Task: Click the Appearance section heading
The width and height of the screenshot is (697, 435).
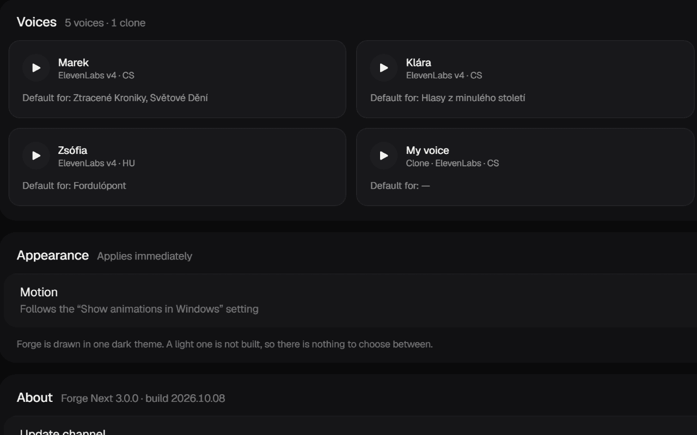Action: 53,255
